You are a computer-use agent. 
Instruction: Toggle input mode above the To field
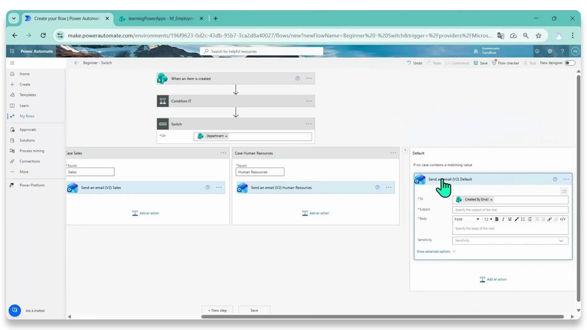pos(564,191)
